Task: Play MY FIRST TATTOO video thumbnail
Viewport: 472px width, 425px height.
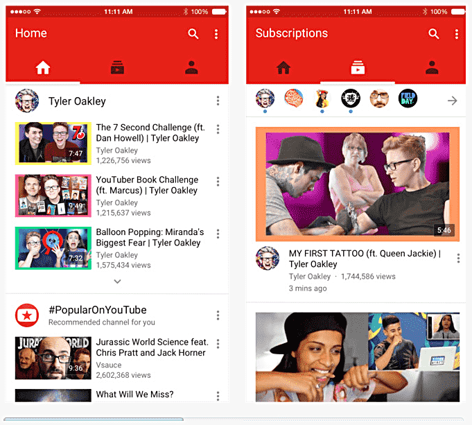Action: pos(358,184)
